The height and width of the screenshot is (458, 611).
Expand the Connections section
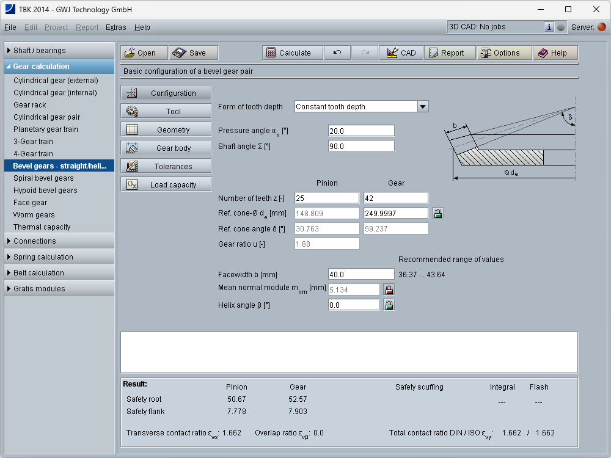tap(34, 241)
